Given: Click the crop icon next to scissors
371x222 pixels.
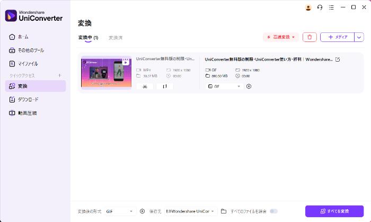Looking at the screenshot, I should (x=165, y=87).
